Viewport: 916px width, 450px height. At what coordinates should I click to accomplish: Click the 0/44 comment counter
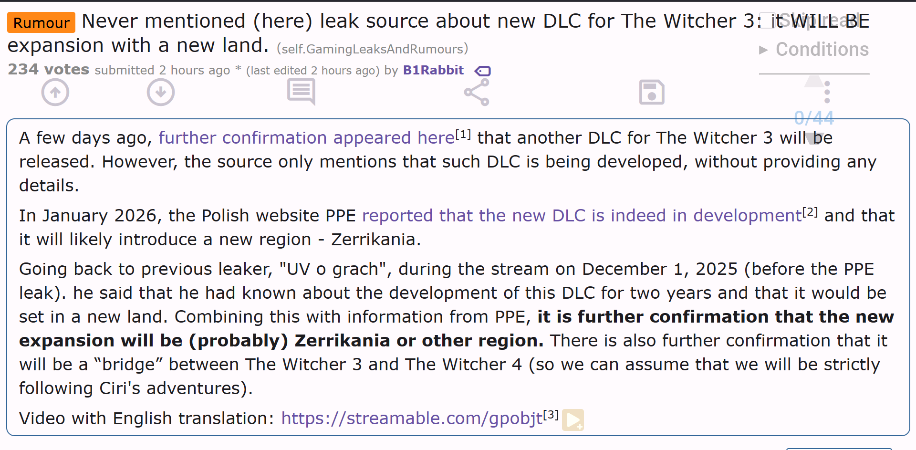click(814, 117)
